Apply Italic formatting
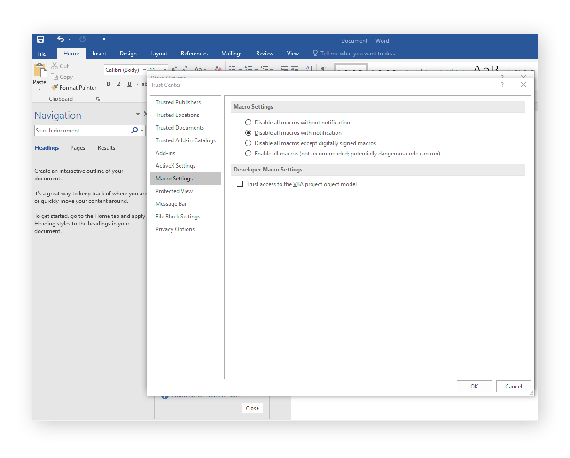 (x=119, y=84)
